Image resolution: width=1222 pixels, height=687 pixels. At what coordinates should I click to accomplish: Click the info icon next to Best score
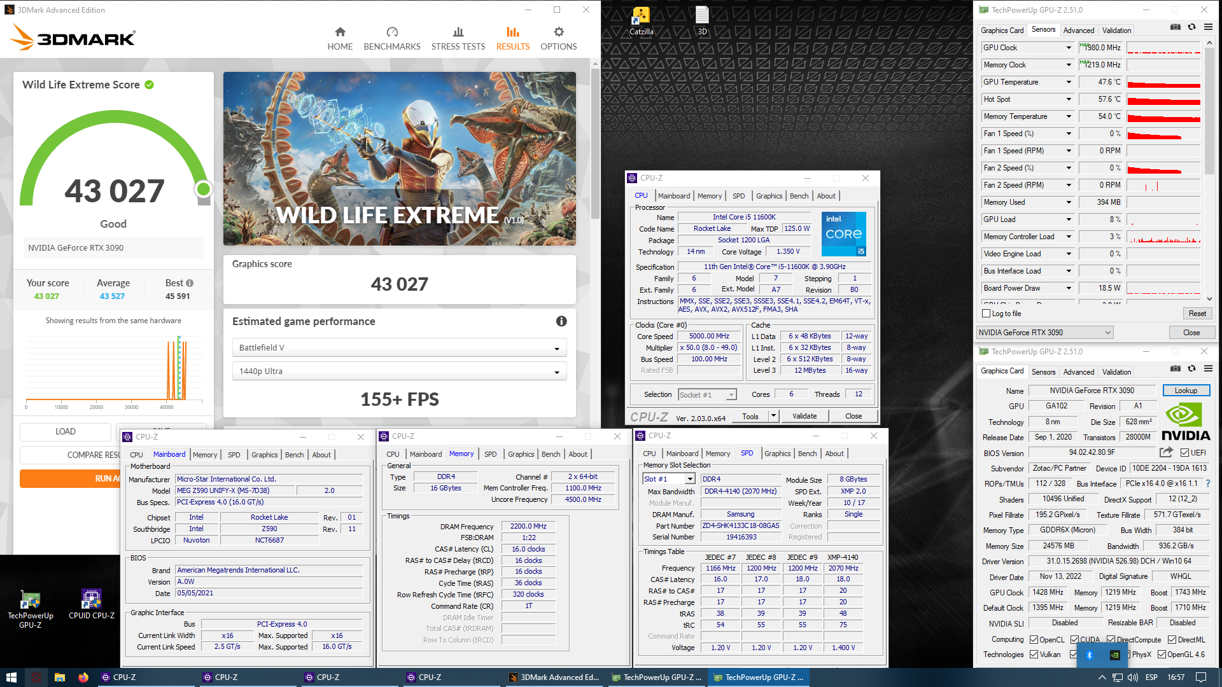pyautogui.click(x=190, y=283)
